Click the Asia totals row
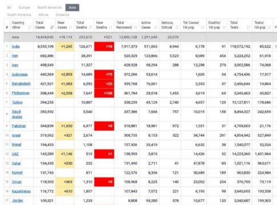This screenshot has width=277, height=205. tap(140, 37)
